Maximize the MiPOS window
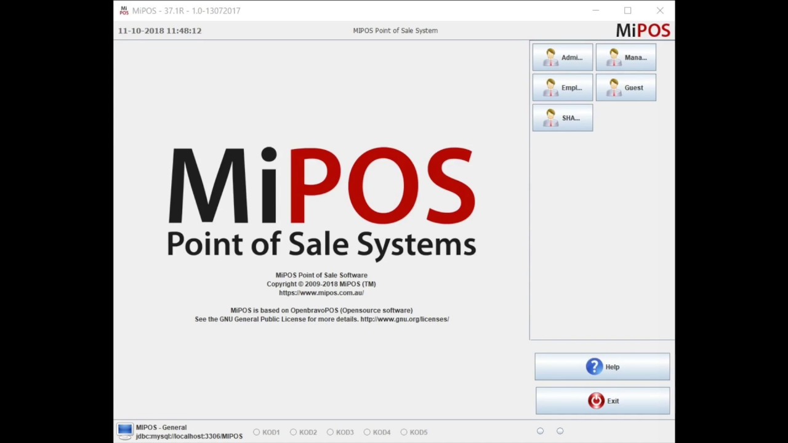The height and width of the screenshot is (443, 788). click(627, 10)
